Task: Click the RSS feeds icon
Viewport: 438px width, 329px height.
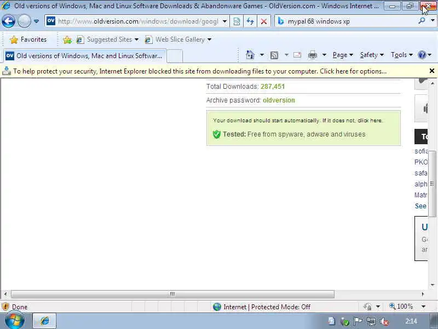Action: click(x=274, y=55)
